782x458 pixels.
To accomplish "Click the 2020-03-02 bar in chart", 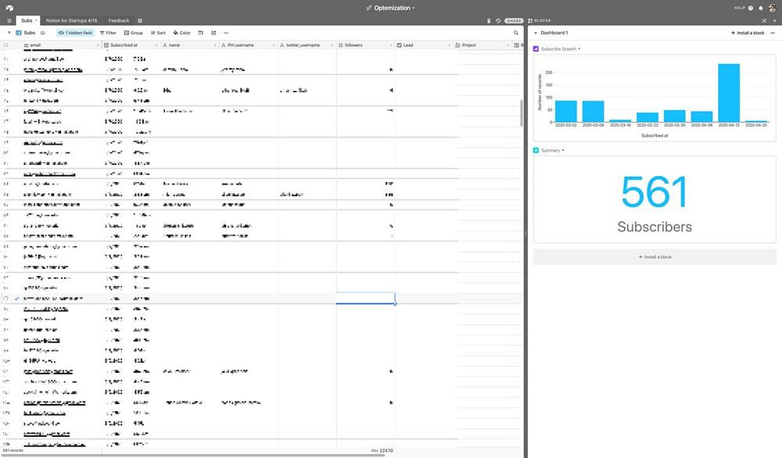I will (x=565, y=111).
